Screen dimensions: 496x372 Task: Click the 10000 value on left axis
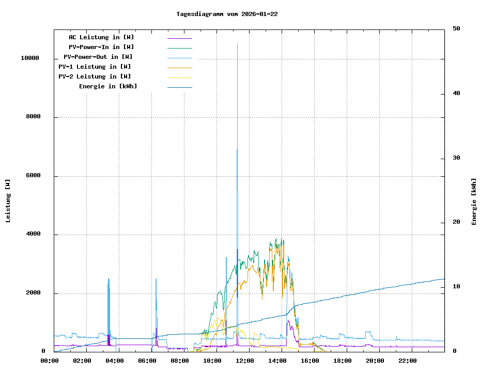click(30, 58)
